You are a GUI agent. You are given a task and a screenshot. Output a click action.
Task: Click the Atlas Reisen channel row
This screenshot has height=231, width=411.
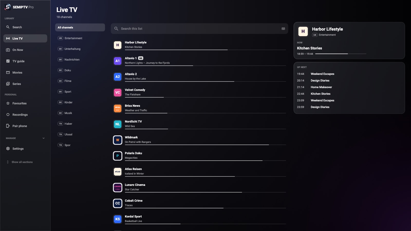(x=199, y=172)
